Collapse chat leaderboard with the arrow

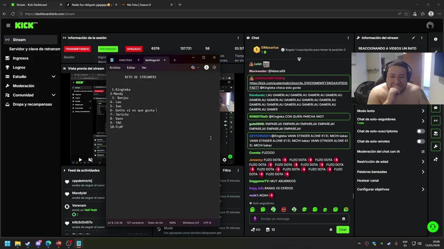click(299, 59)
